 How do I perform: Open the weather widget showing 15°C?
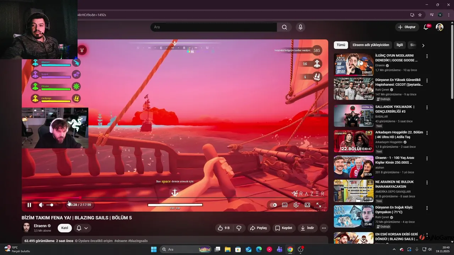coord(17,249)
